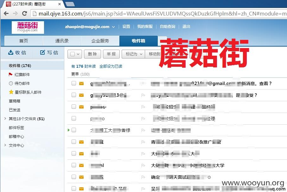
Task: Open the select-all checkbox dropdown arrow
Action: click(78, 54)
